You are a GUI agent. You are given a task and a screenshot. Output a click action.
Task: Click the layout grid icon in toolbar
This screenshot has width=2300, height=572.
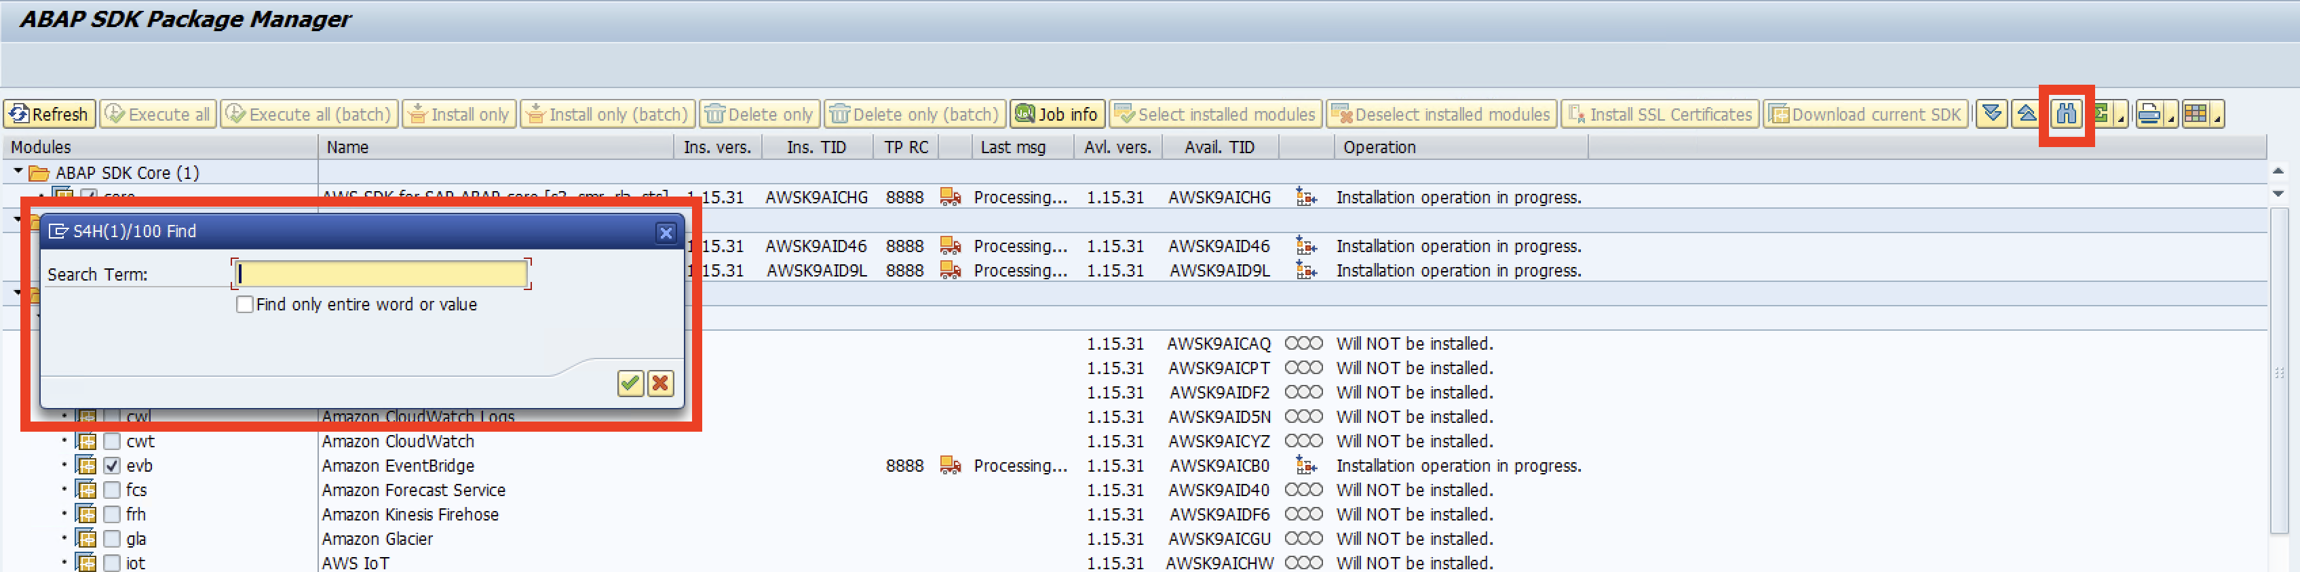click(2196, 115)
